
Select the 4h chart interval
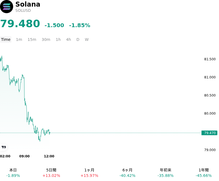68,39
